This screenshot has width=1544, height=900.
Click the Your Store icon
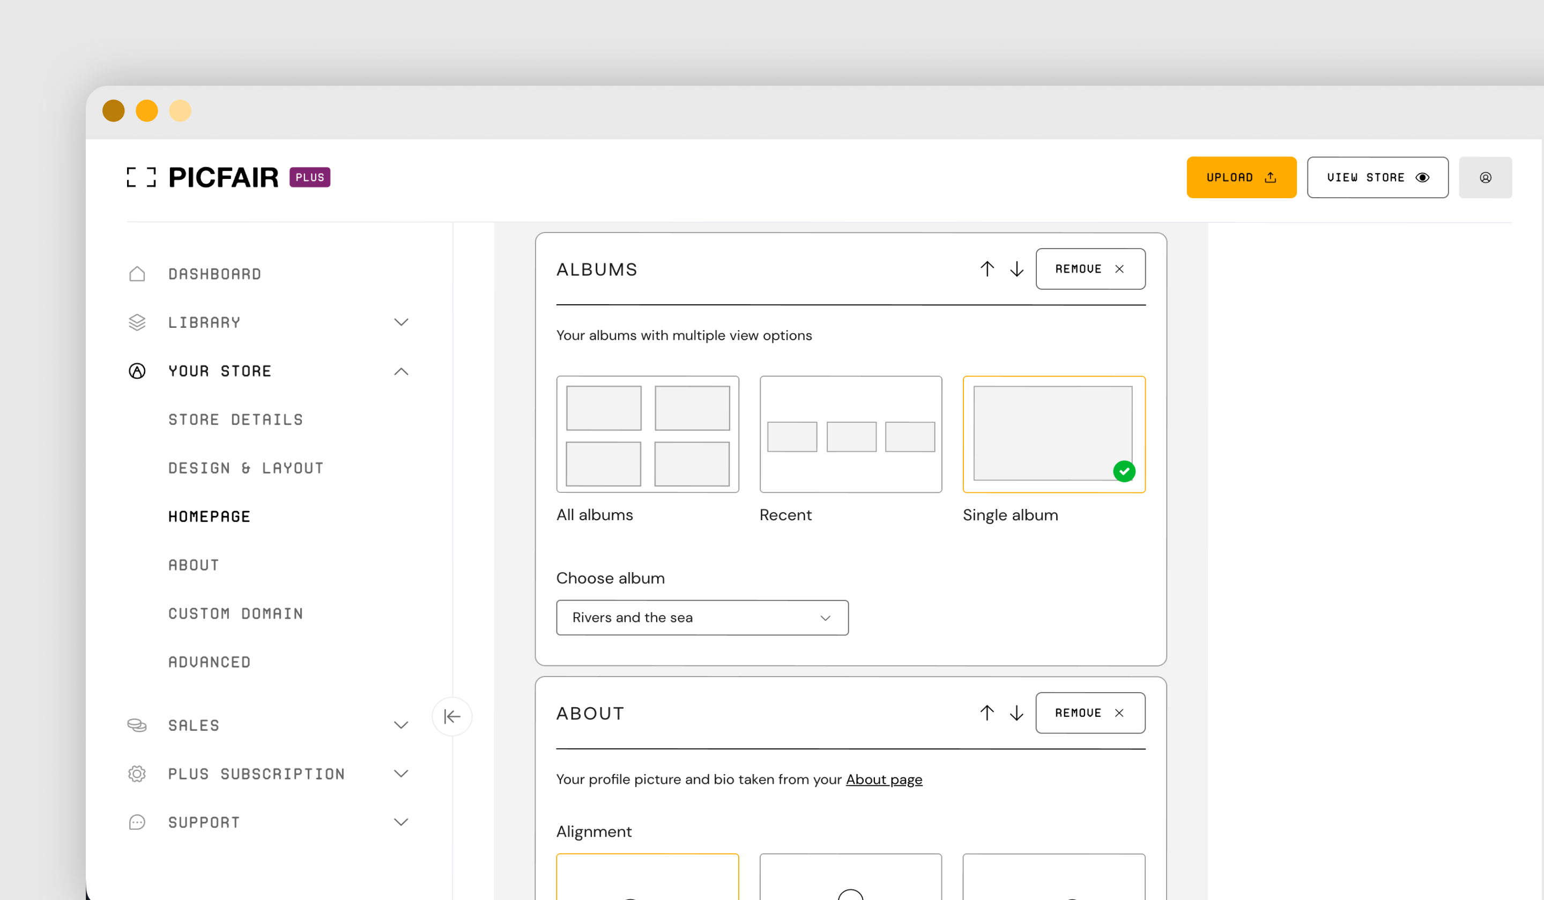click(x=137, y=371)
